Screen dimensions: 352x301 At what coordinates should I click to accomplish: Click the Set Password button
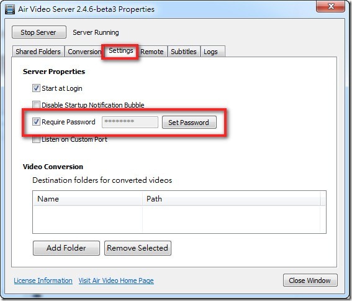coord(189,123)
